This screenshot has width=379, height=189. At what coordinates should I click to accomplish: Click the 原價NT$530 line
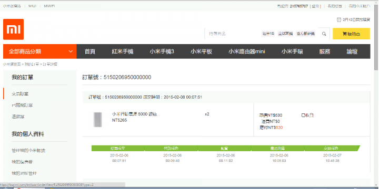271,115
